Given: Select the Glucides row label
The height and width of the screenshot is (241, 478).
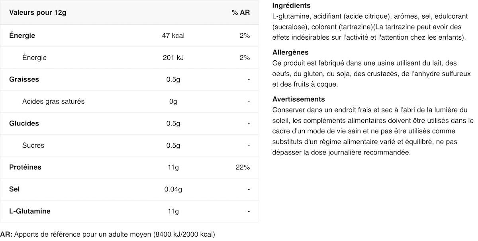Looking at the screenshot, I should (24, 123).
